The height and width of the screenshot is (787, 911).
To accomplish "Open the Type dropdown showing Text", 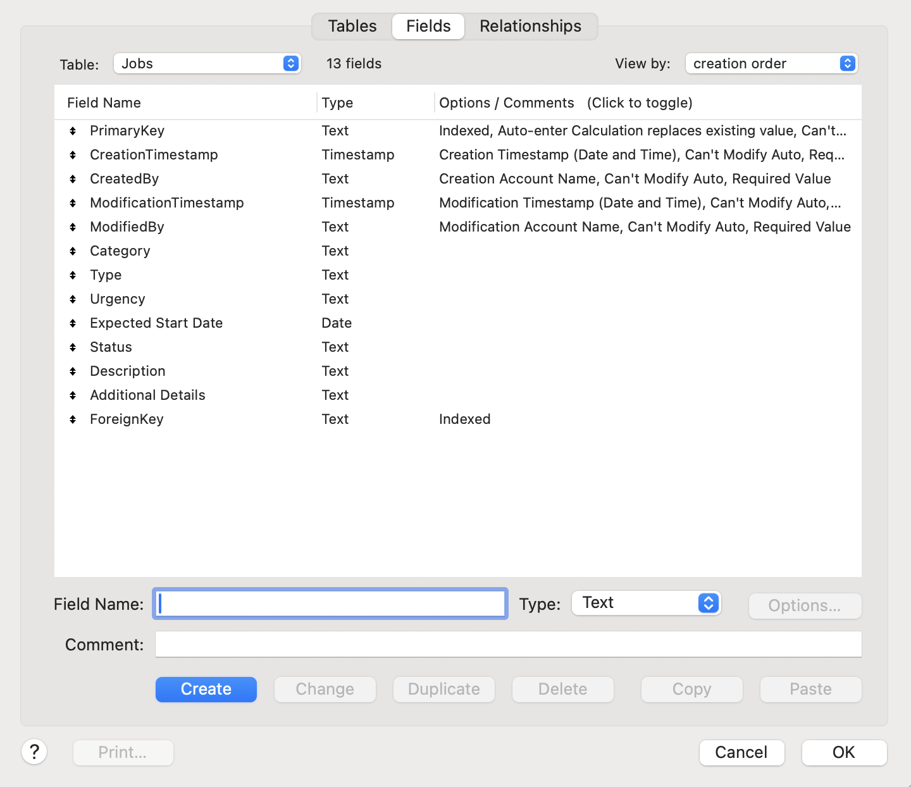I will click(645, 603).
